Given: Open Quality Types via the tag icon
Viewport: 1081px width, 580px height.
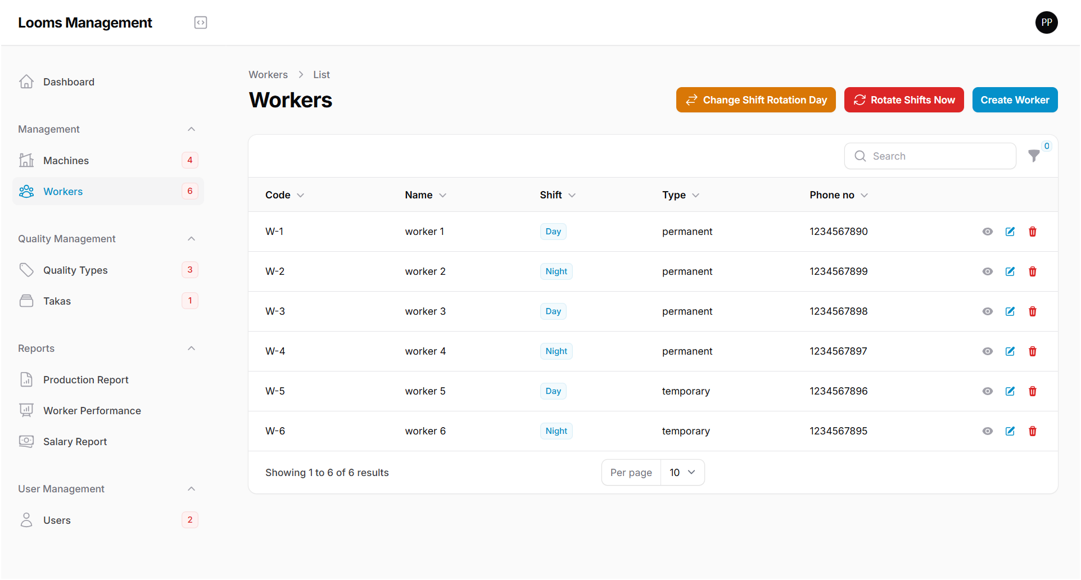Looking at the screenshot, I should point(26,270).
